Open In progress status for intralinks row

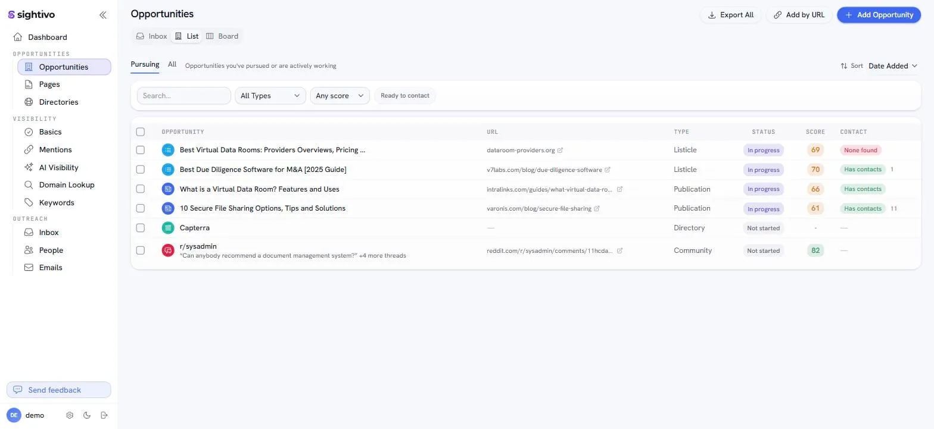tap(763, 189)
